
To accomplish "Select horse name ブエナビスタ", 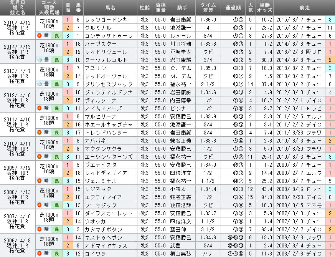I will (x=101, y=165).
